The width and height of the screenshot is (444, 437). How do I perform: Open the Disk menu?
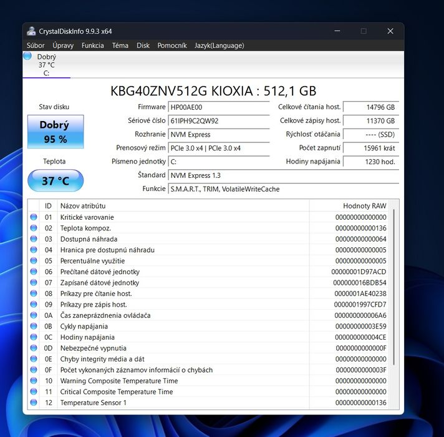(143, 46)
